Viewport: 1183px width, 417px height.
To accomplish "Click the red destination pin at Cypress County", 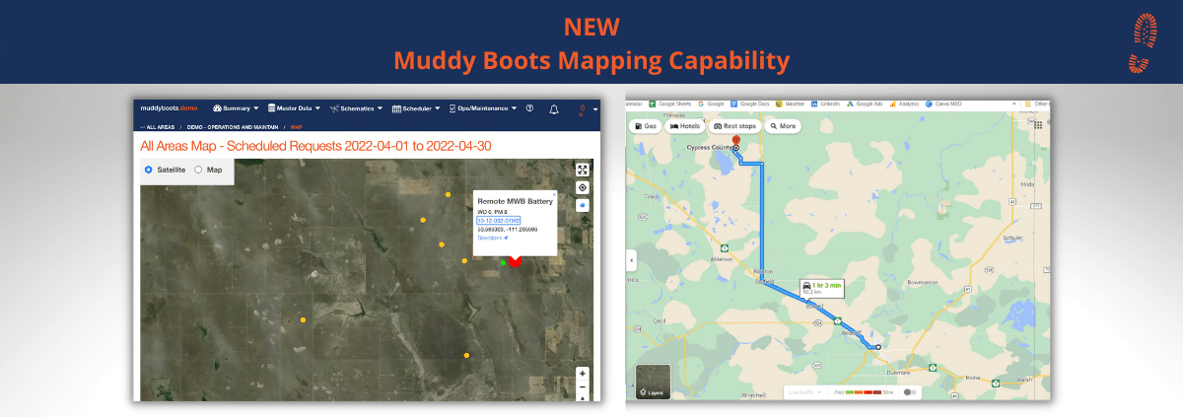I will coord(735,141).
